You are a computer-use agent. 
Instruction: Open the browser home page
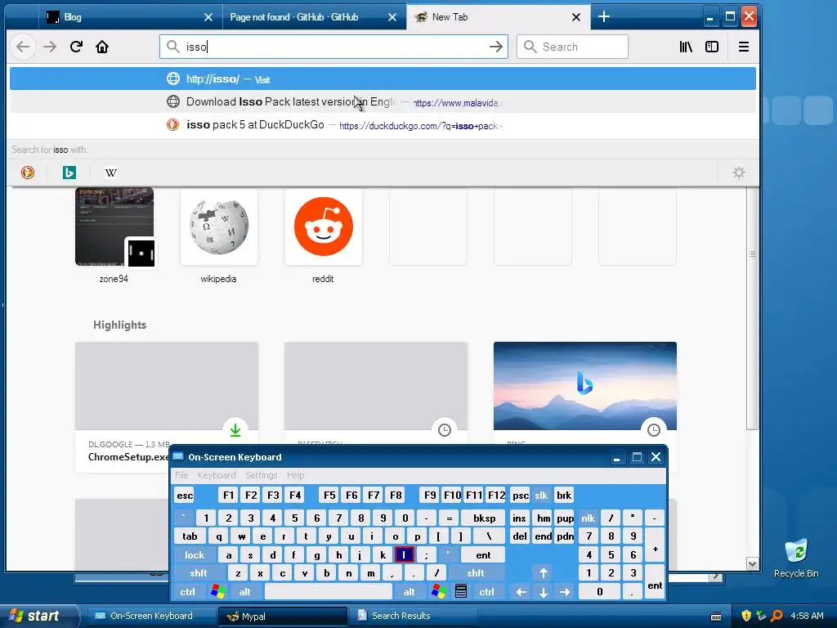[x=102, y=47]
